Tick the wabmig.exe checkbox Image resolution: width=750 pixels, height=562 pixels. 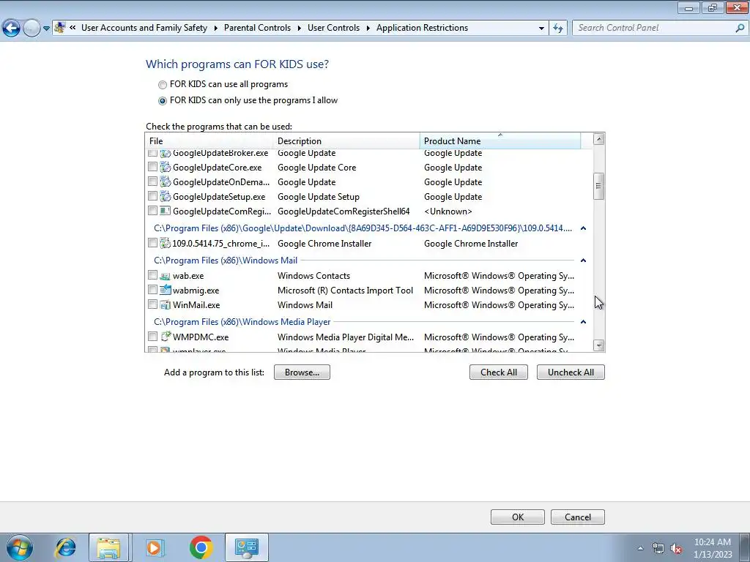(152, 290)
